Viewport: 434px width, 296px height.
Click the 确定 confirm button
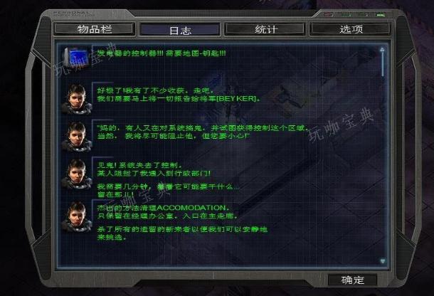click(352, 280)
